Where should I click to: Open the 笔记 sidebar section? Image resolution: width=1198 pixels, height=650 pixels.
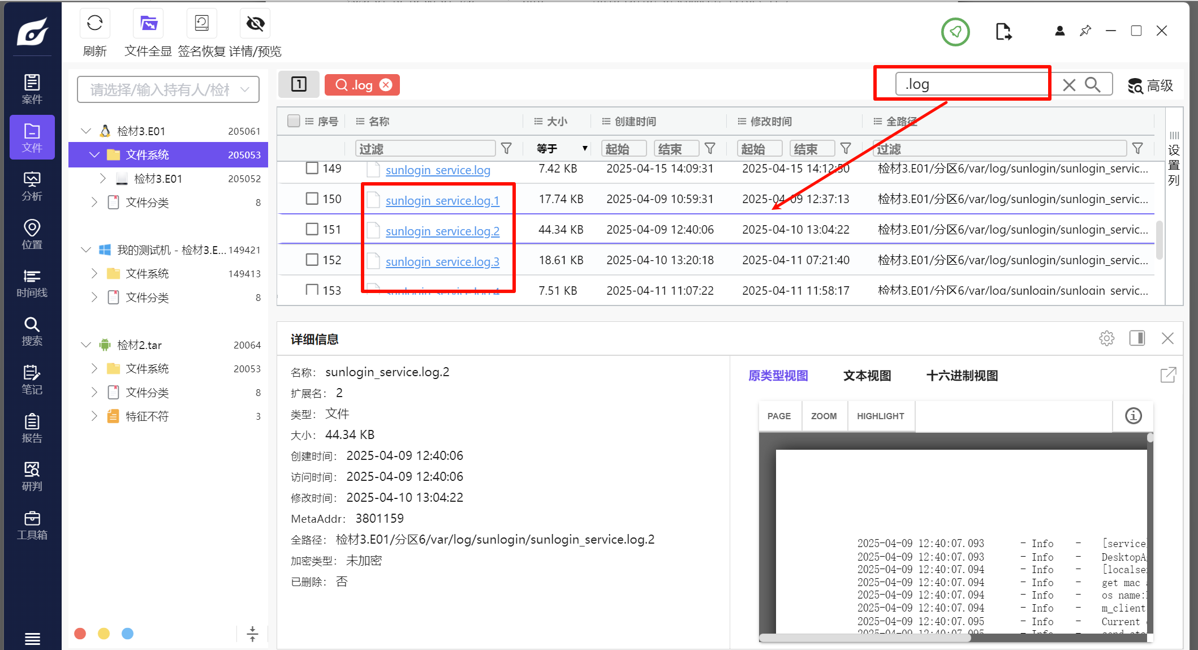32,380
